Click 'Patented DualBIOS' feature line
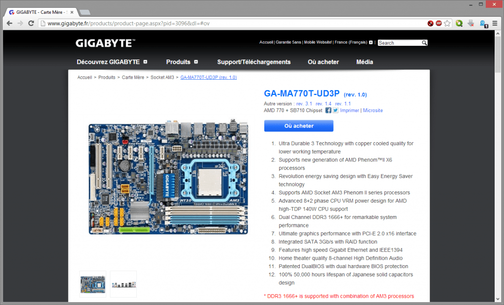The width and height of the screenshot is (504, 305). coord(343,267)
